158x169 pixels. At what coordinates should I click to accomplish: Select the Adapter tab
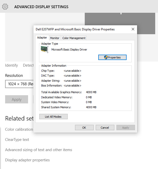click(42, 38)
